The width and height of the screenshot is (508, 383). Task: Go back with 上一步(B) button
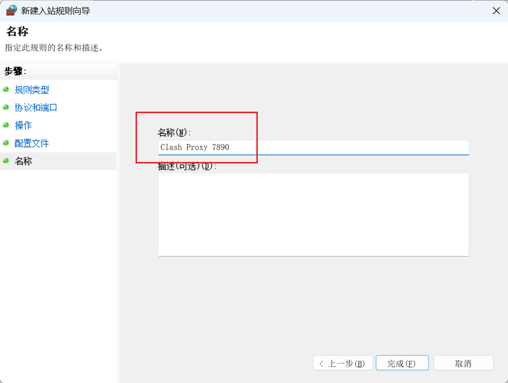tap(342, 364)
